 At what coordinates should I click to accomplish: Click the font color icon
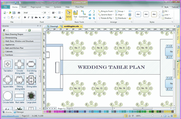coord(60,18)
